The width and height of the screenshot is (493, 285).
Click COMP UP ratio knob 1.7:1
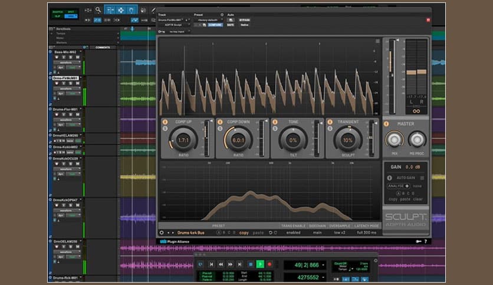[183, 140]
